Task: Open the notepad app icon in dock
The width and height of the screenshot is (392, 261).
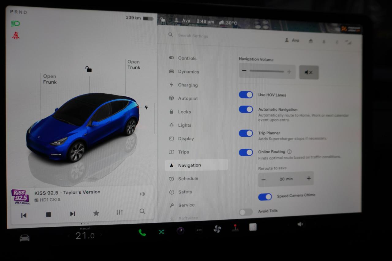Action: [x=253, y=227]
